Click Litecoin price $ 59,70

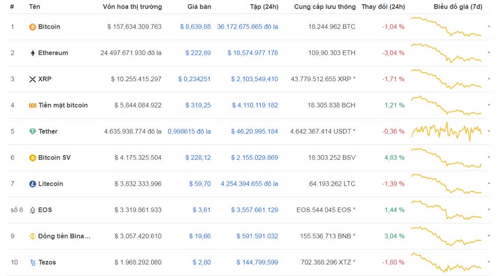(199, 184)
